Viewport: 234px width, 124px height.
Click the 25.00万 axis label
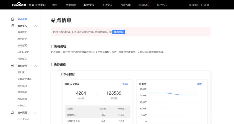click(x=143, y=89)
